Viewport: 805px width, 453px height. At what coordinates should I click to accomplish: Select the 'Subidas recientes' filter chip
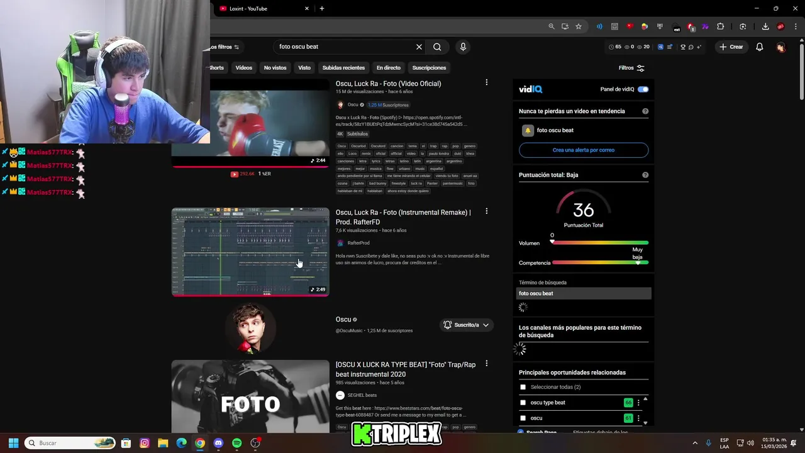(x=343, y=68)
